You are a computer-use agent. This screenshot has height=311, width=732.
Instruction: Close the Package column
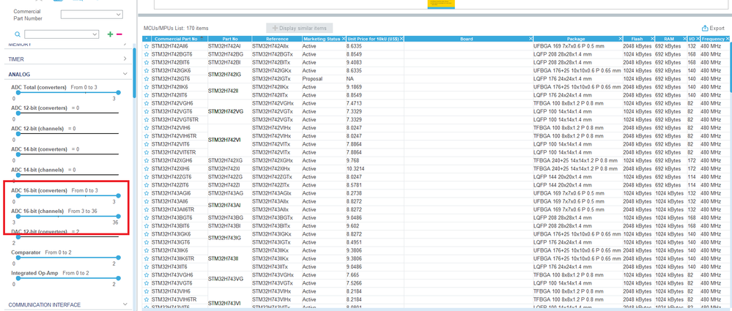coord(621,39)
